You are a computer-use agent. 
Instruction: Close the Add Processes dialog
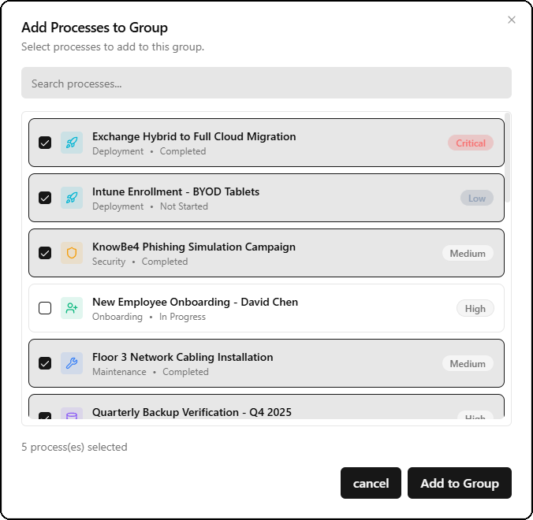(x=512, y=20)
